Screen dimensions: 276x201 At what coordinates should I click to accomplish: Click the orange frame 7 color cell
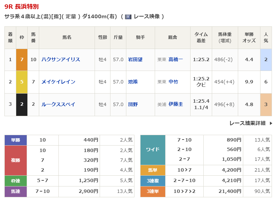[22, 59]
